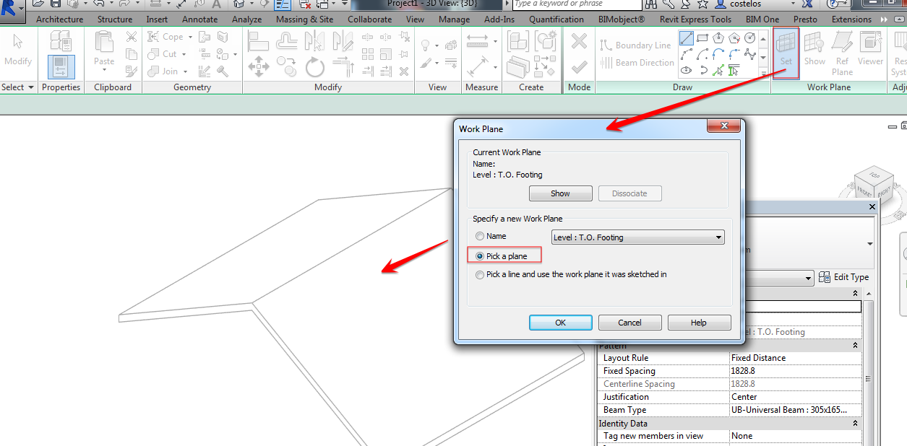Click the Rotate tool in the Modify panel
This screenshot has width=907, height=446.
point(315,67)
